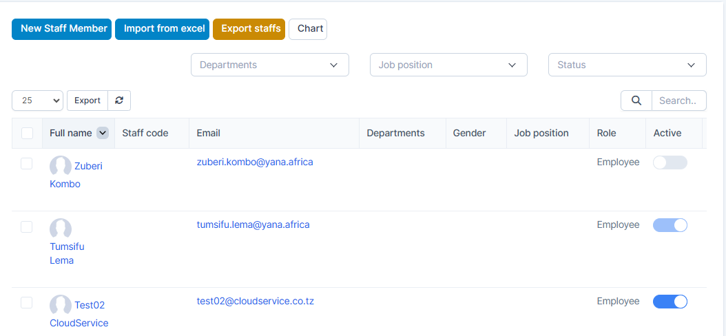This screenshot has height=336, width=726.
Task: Change the 25 rows-per-page selector
Action: [x=37, y=101]
